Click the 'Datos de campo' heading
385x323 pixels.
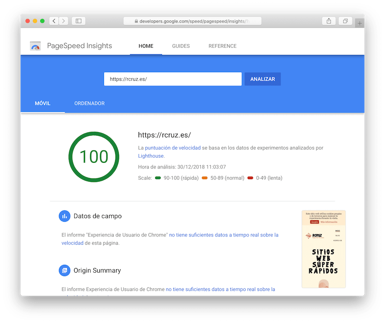[97, 216]
